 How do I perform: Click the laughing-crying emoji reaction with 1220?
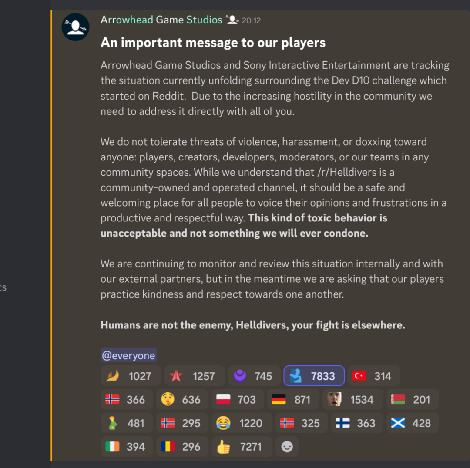click(x=242, y=423)
